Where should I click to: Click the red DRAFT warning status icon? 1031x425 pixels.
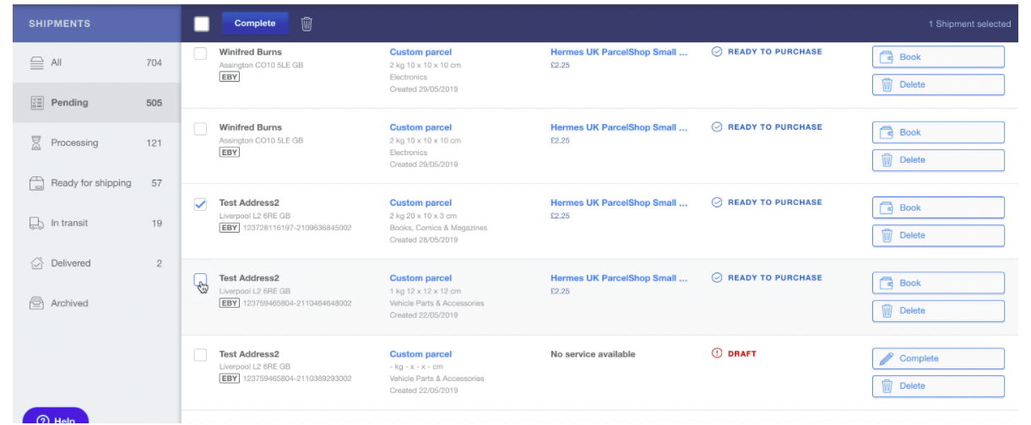[x=718, y=353]
